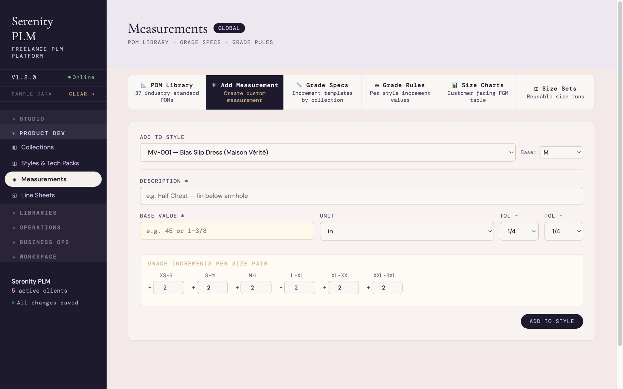Click the page vertical scrollbar
This screenshot has width=623, height=389.
click(620, 173)
